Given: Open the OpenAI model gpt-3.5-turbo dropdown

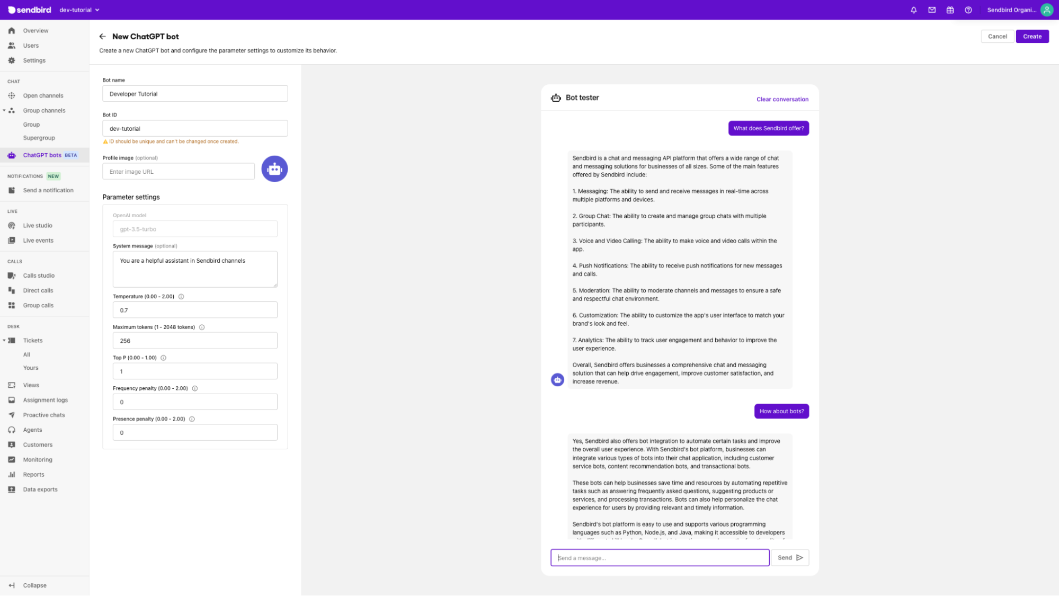Looking at the screenshot, I should click(x=195, y=229).
